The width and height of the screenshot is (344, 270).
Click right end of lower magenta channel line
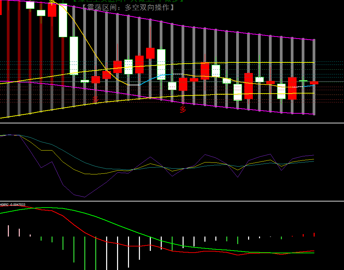click(313, 114)
